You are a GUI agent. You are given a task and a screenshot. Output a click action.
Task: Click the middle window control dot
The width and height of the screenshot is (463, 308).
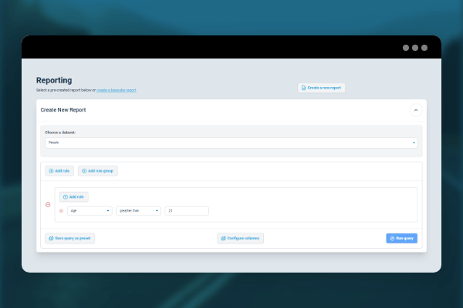click(415, 47)
